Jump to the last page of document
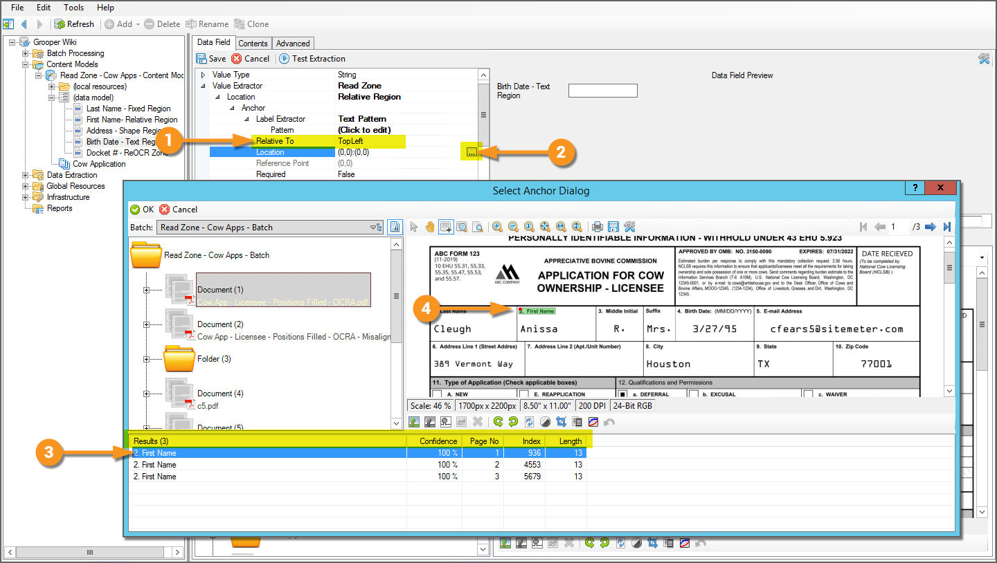 947,227
